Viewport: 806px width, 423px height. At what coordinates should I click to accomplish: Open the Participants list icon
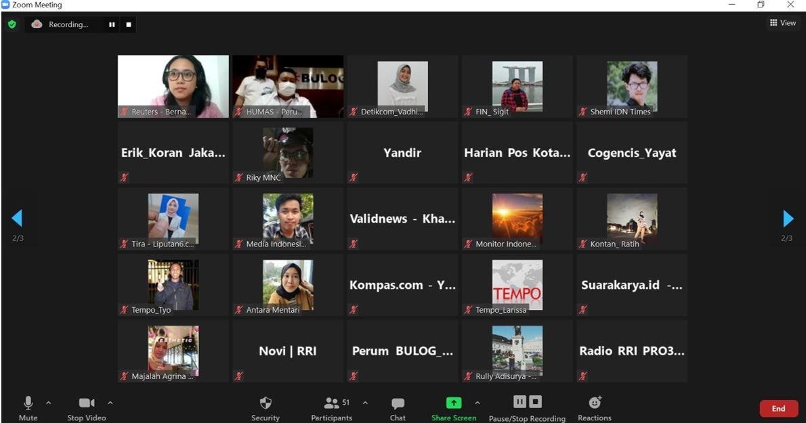332,403
